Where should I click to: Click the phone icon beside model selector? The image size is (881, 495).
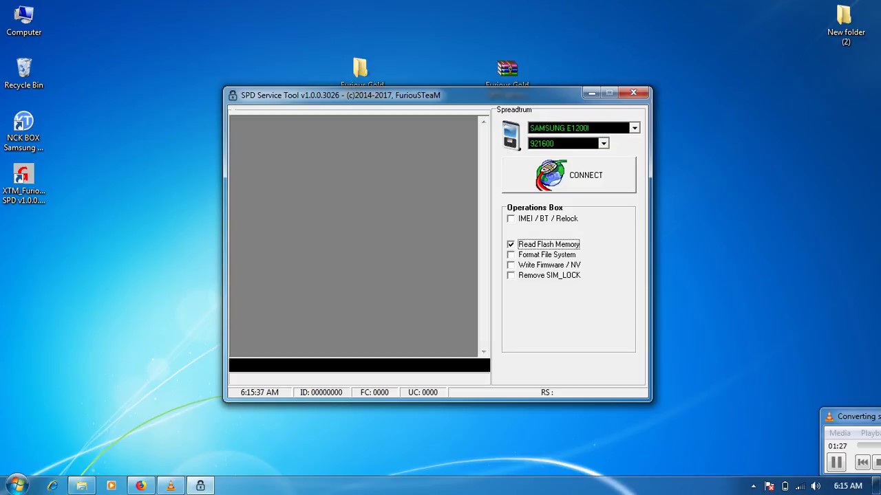(x=511, y=135)
